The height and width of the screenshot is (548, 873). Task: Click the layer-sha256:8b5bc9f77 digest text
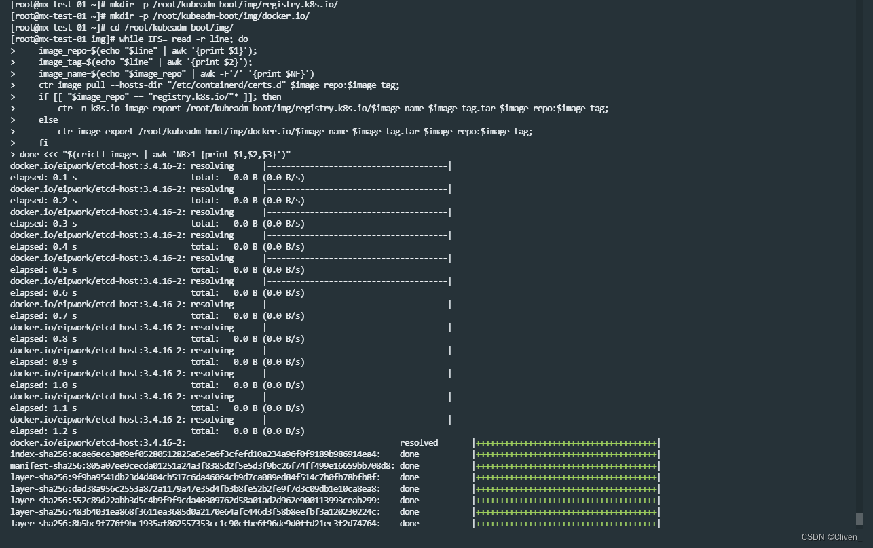196,524
